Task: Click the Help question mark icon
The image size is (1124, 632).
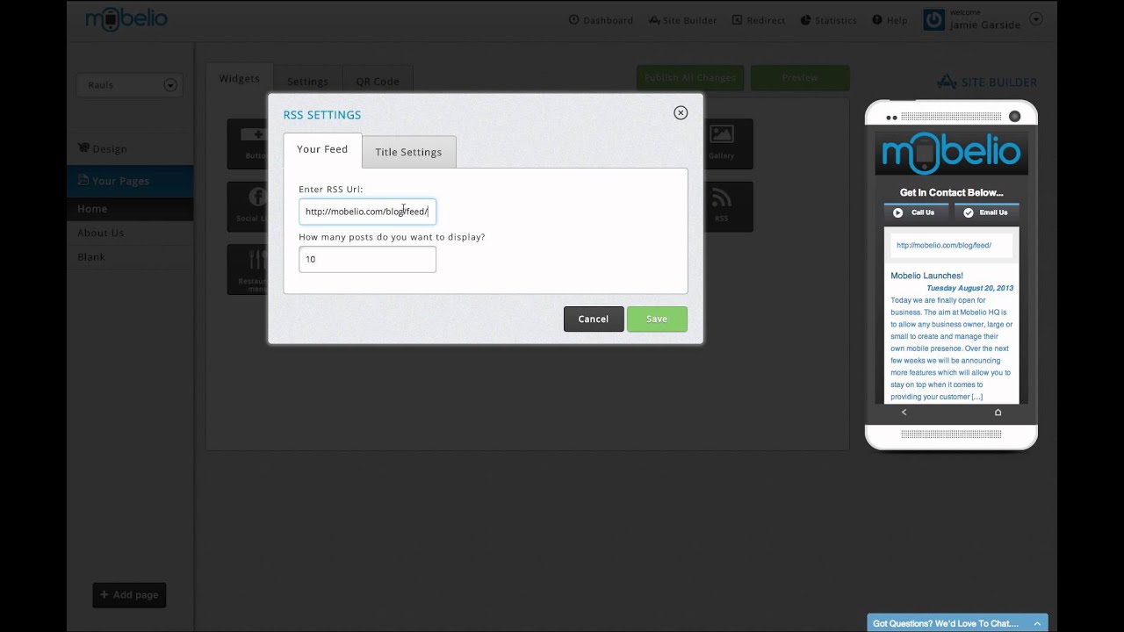Action: pos(877,20)
